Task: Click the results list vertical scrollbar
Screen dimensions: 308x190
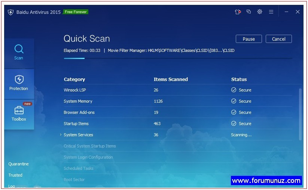Action: tap(300, 114)
